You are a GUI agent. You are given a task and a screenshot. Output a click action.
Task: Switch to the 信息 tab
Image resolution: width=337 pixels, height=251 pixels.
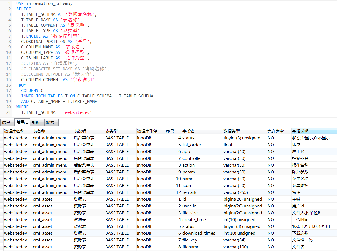tap(7, 123)
